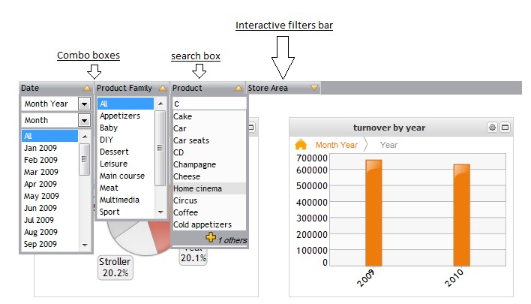Open the turnover by year settings gear
The width and height of the screenshot is (531, 304).
[492, 128]
